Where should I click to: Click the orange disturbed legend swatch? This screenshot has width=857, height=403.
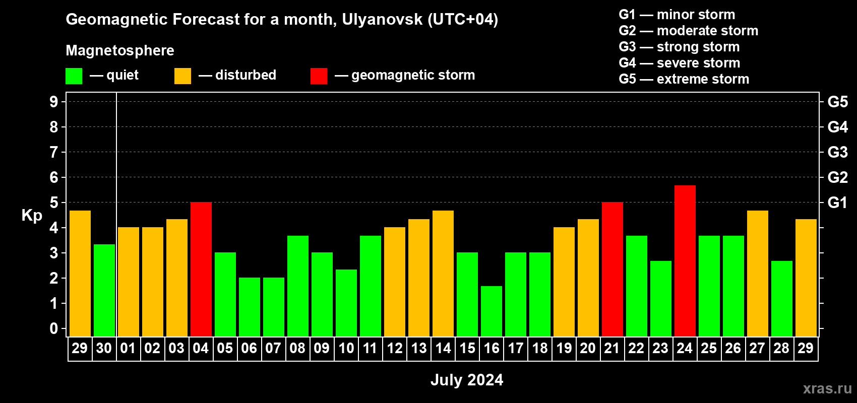click(182, 76)
